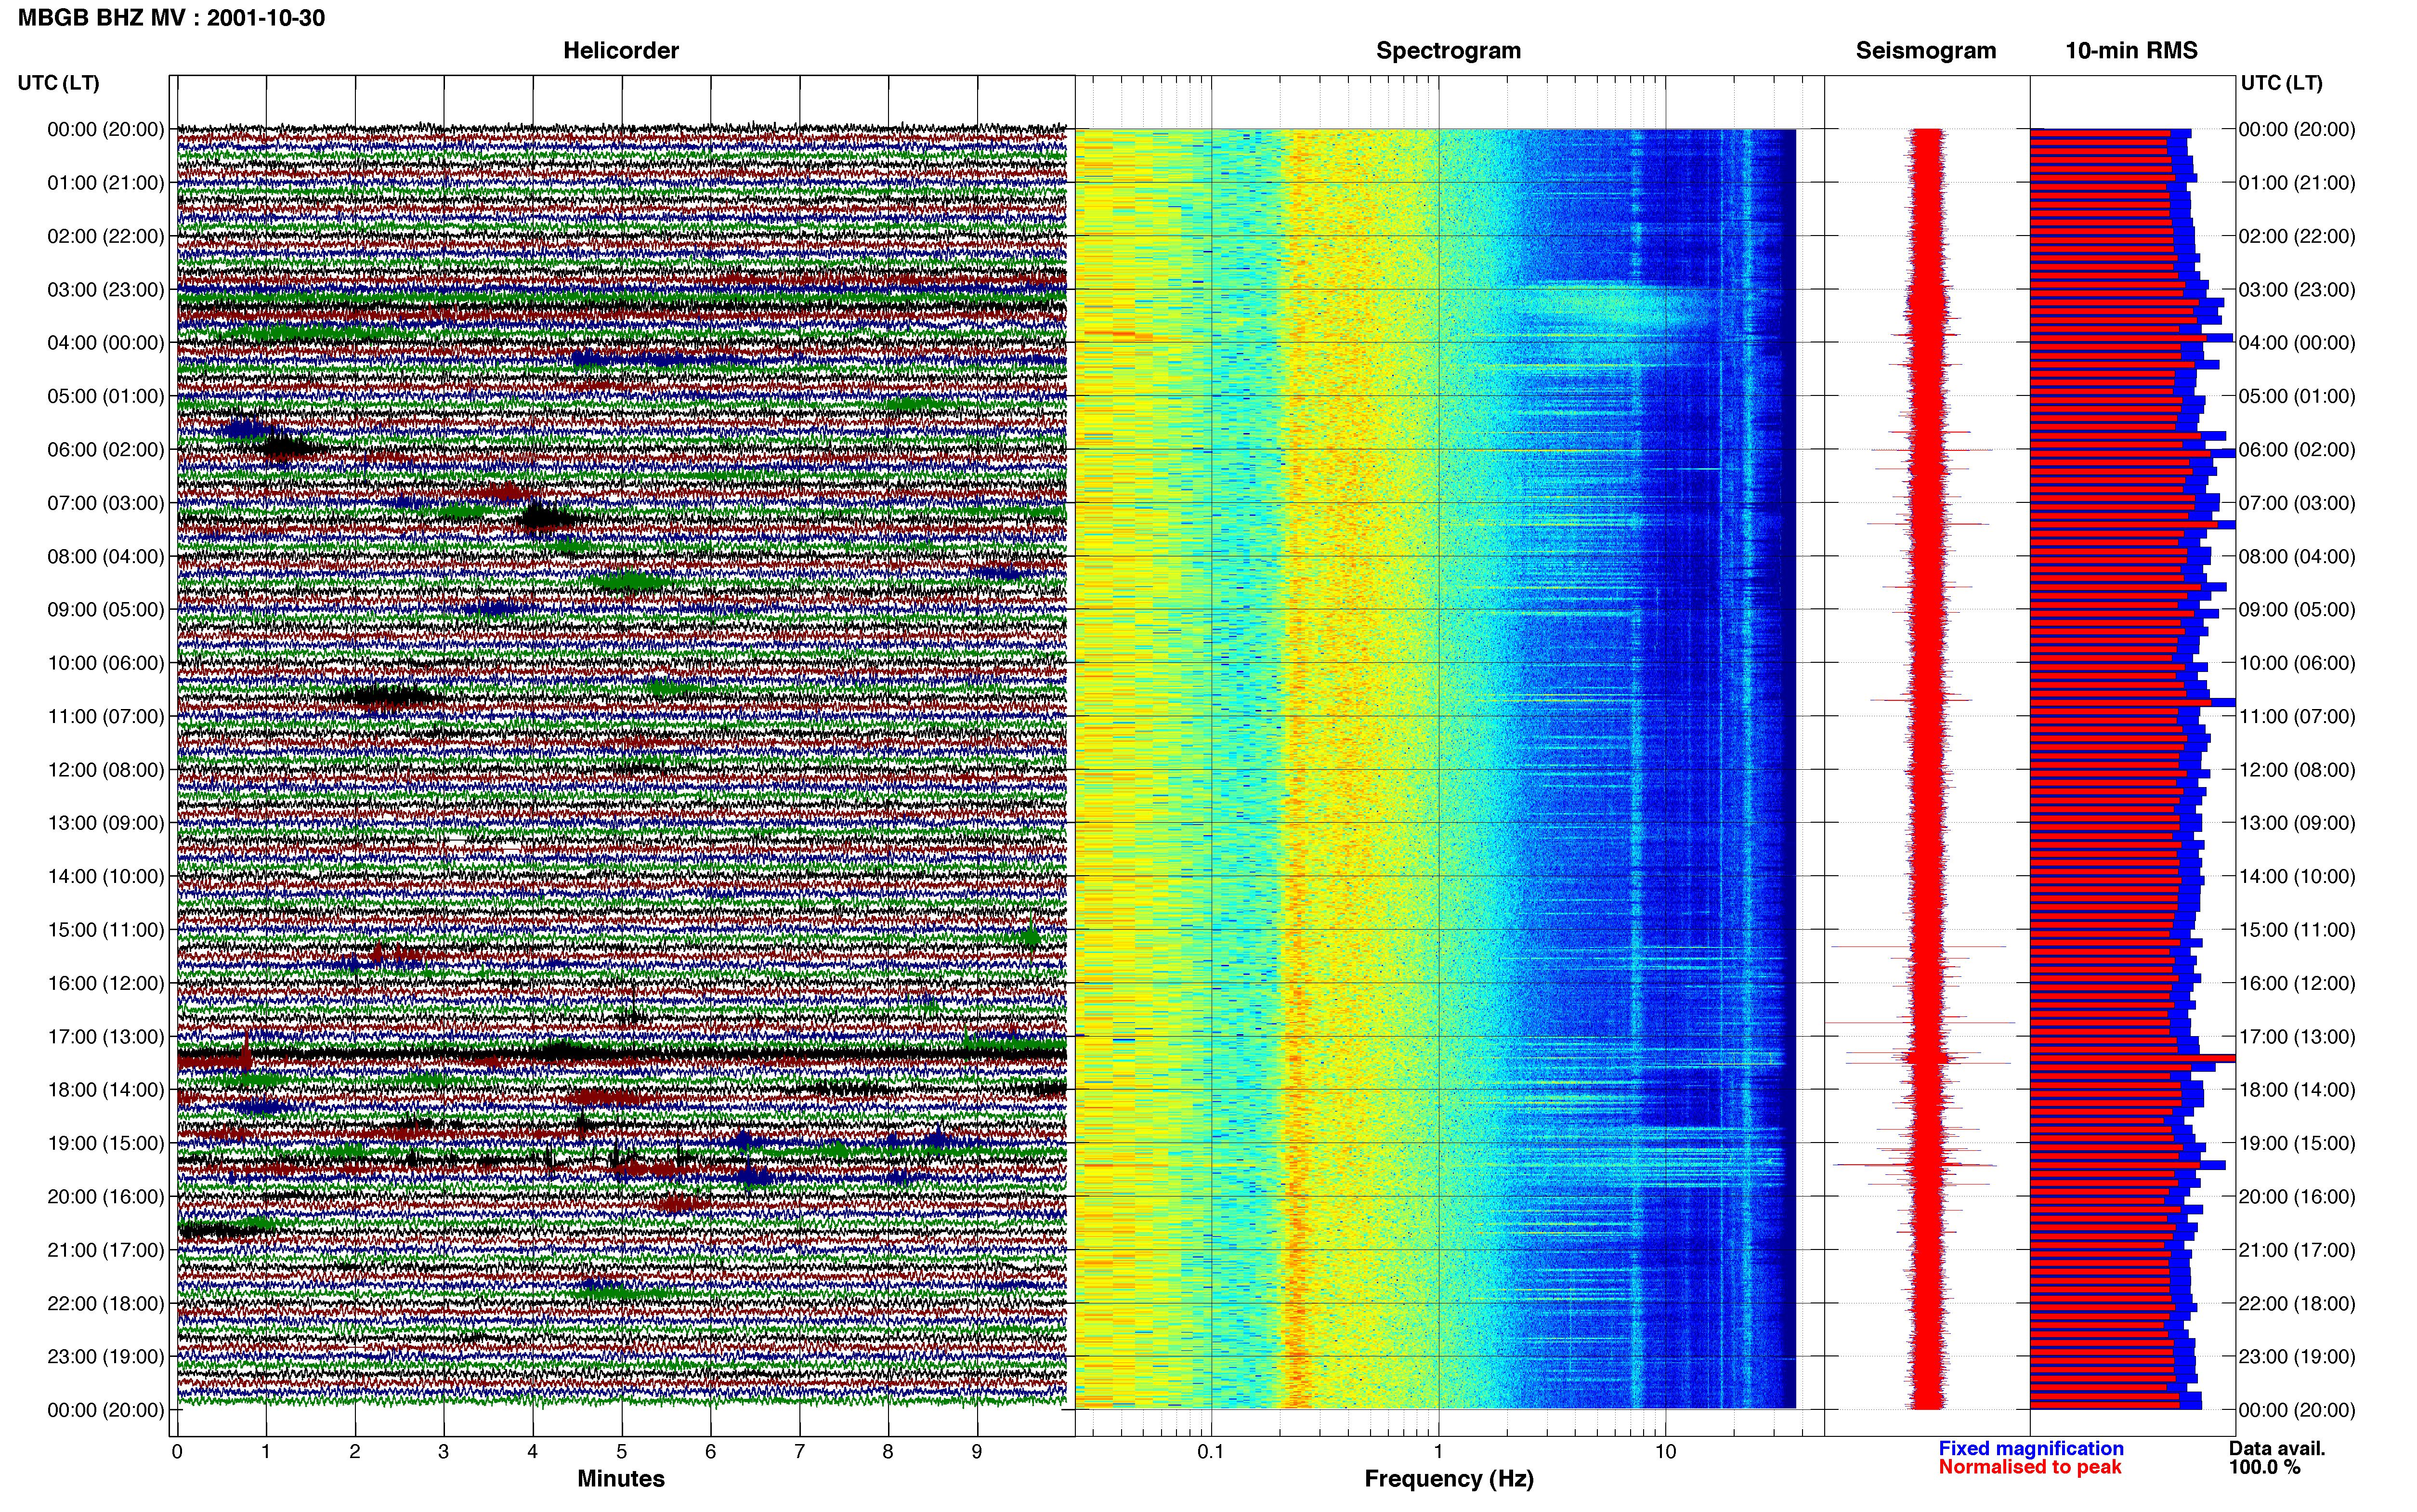Viewport: 2417px width, 1512px height.
Task: Click '03:00 (23:00)' on the Helicorder time axis
Action: [x=106, y=290]
